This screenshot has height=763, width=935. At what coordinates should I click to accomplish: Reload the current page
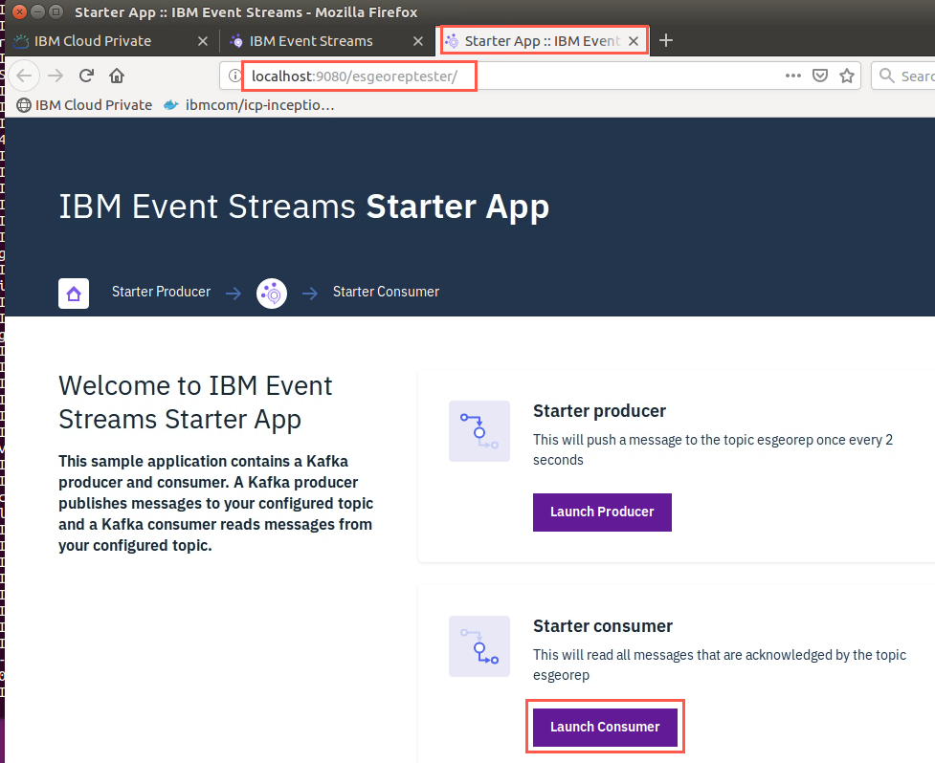click(86, 76)
